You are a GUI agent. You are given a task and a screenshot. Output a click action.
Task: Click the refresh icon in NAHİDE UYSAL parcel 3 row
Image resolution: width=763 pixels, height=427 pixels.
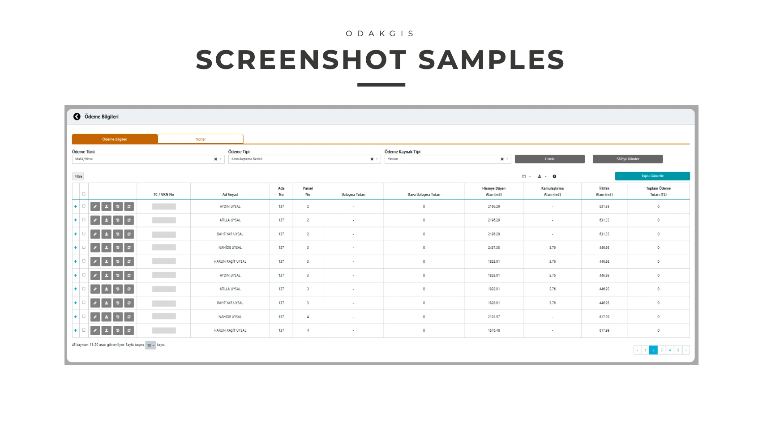129,248
